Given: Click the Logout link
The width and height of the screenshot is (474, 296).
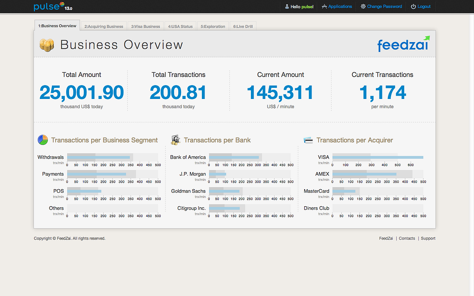Looking at the screenshot, I should (x=424, y=6).
